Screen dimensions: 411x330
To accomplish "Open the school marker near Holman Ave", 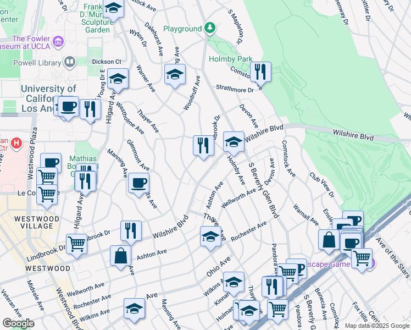I will (x=249, y=311).
